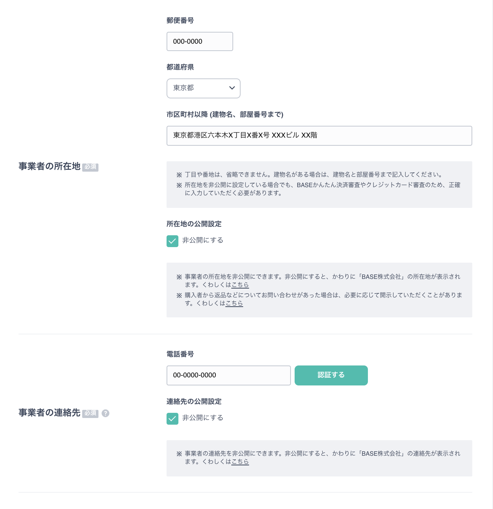Click the 必須 badge next to 事業者の連絡先

90,413
